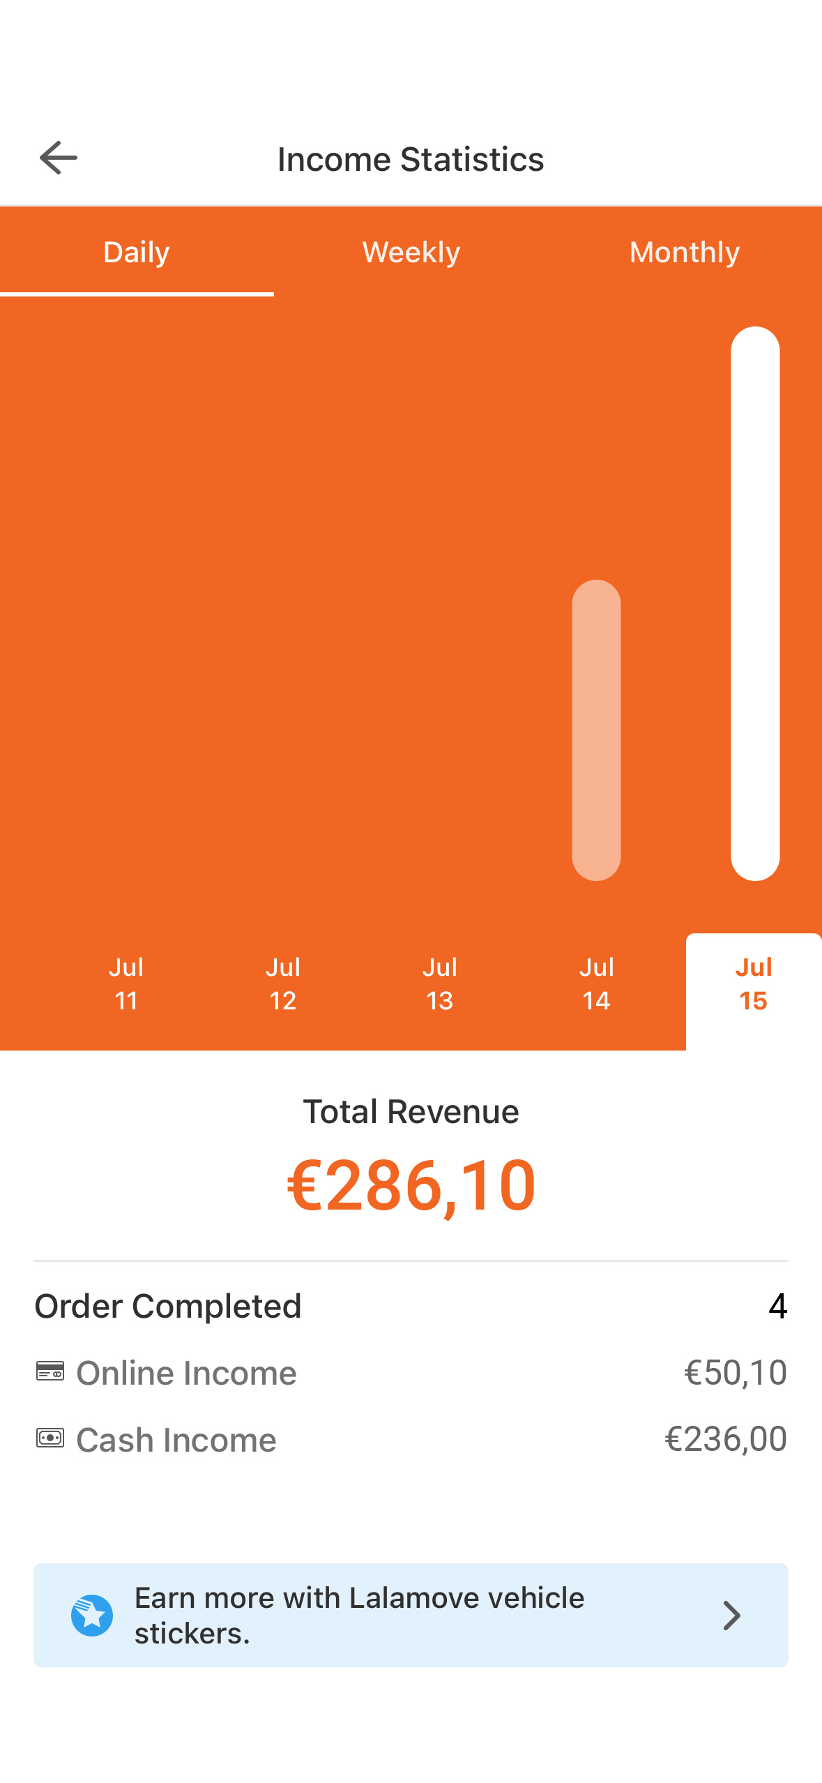Tap the faded Jul 14 revenue bar
The image size is (822, 1783).
597,730
